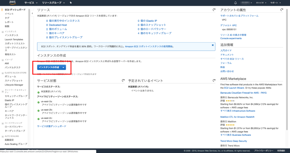This screenshot has width=290, height=153.
Task: Select セキュリティグループ in the sidebar
Action: pyautogui.click(x=14, y=96)
